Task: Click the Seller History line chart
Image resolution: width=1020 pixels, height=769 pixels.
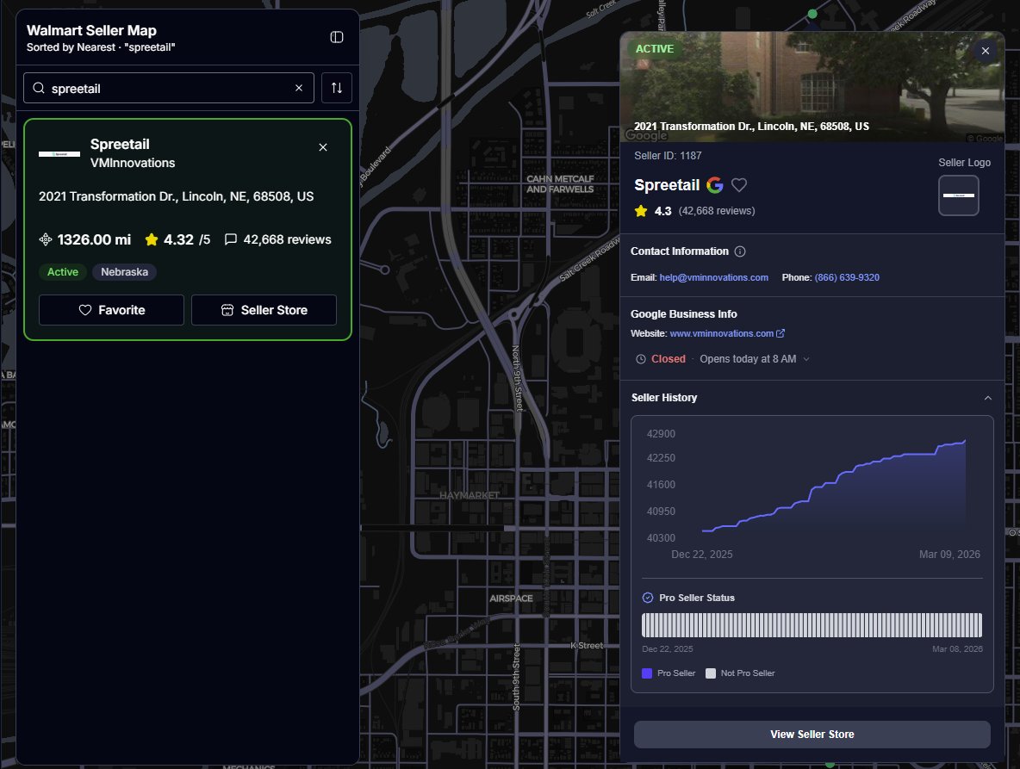Action: point(833,487)
